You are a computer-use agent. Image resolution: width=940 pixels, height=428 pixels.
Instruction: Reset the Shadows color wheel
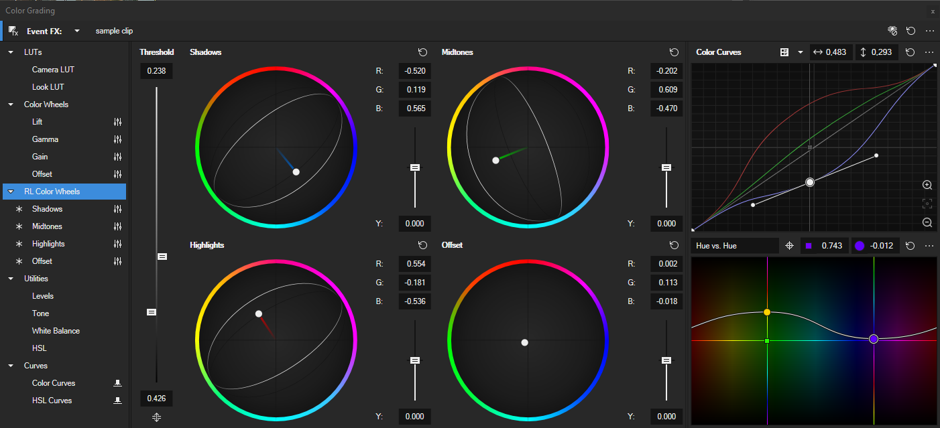(x=422, y=52)
